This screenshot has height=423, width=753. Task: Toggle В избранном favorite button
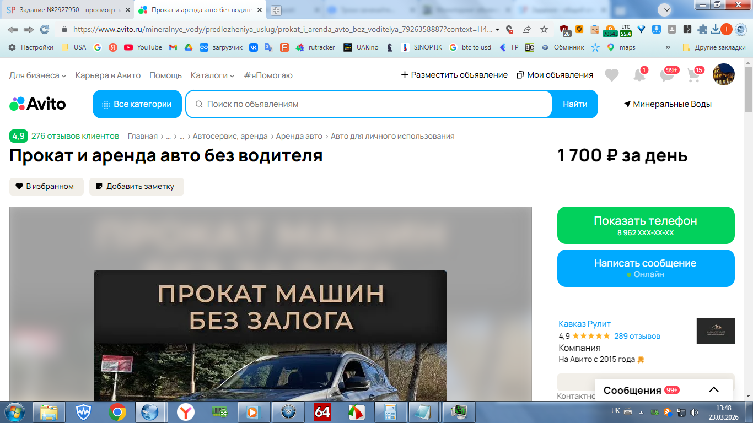(x=46, y=186)
